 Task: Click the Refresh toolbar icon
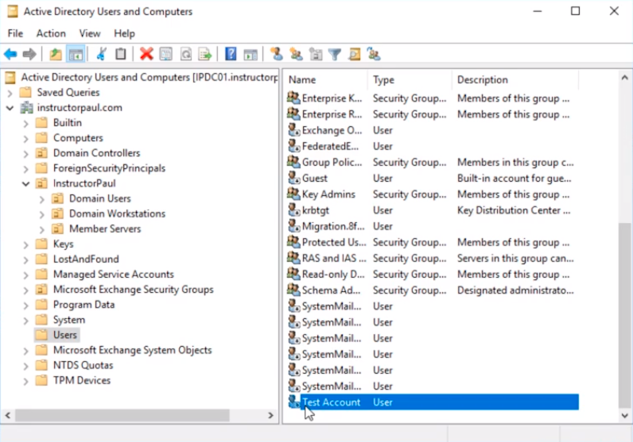click(x=186, y=54)
